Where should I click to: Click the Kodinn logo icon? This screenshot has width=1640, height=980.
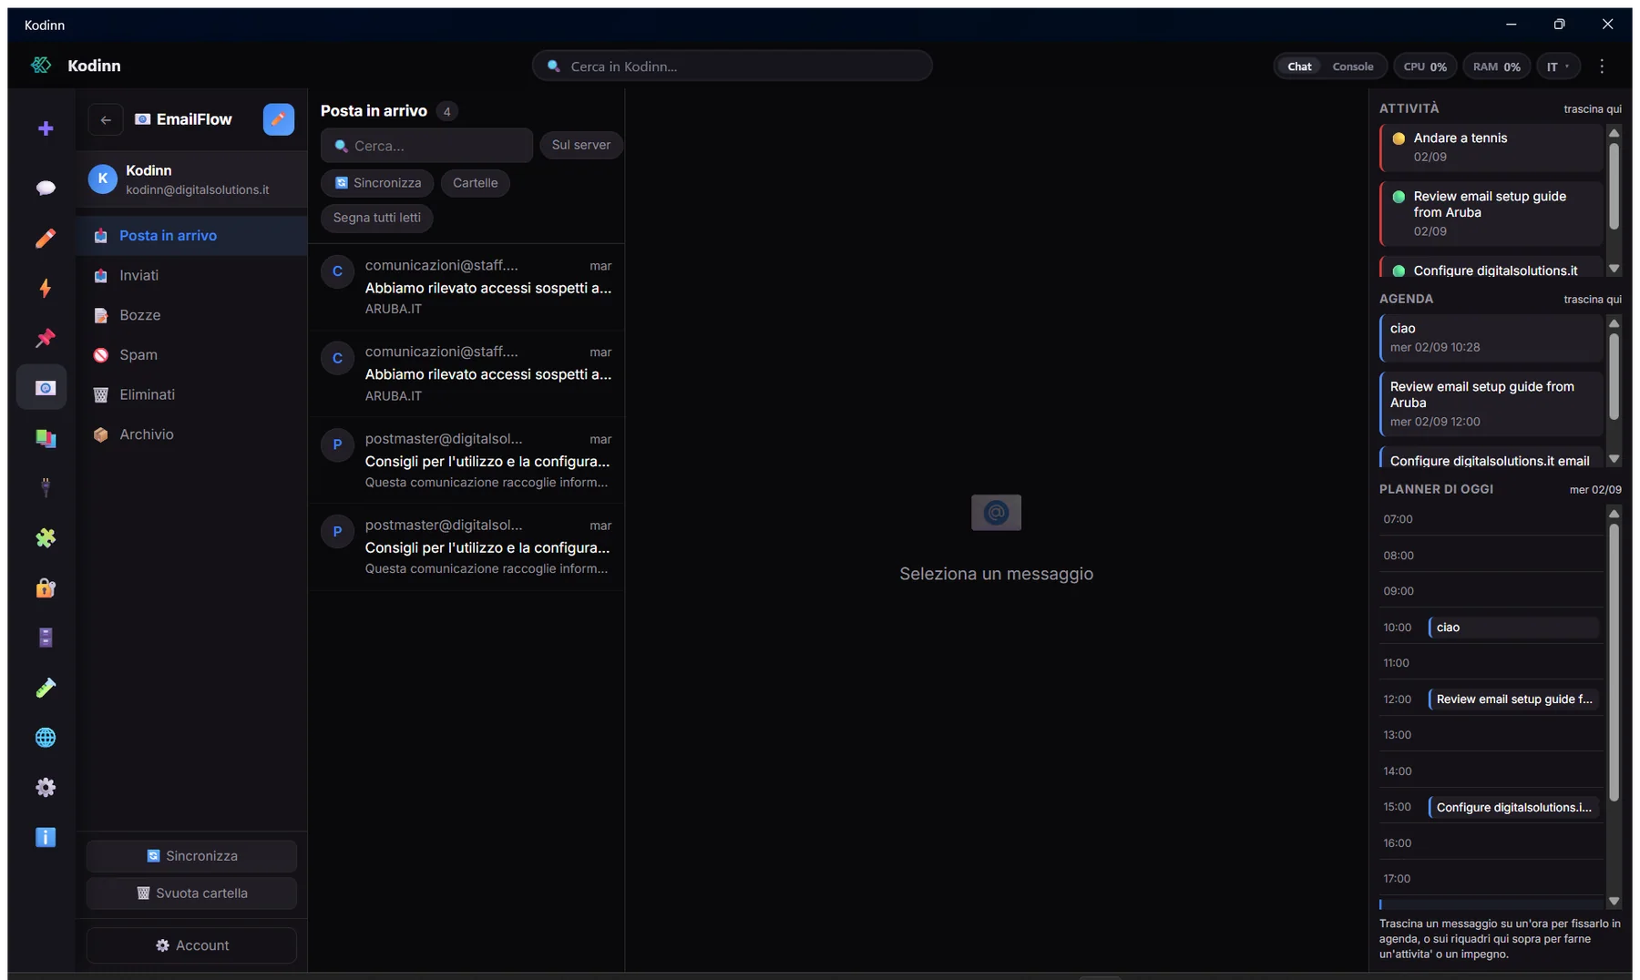click(x=41, y=65)
